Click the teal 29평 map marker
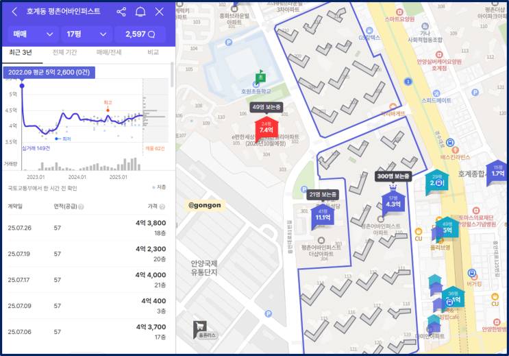The width and height of the screenshot is (509, 356). [437, 181]
